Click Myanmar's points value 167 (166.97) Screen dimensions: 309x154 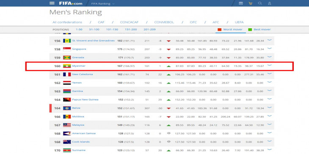pos(126,66)
